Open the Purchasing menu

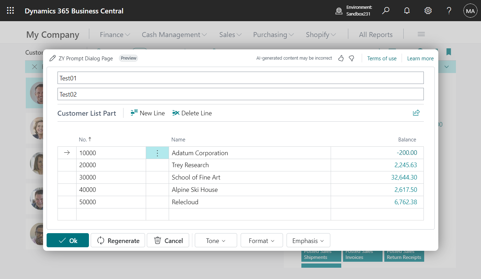pos(273,34)
